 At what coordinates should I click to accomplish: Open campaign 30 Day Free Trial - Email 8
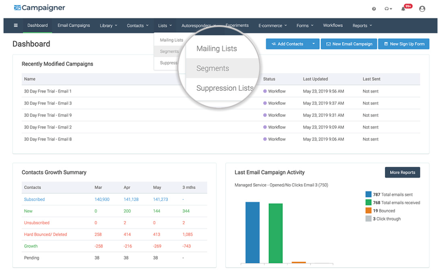tap(48, 139)
